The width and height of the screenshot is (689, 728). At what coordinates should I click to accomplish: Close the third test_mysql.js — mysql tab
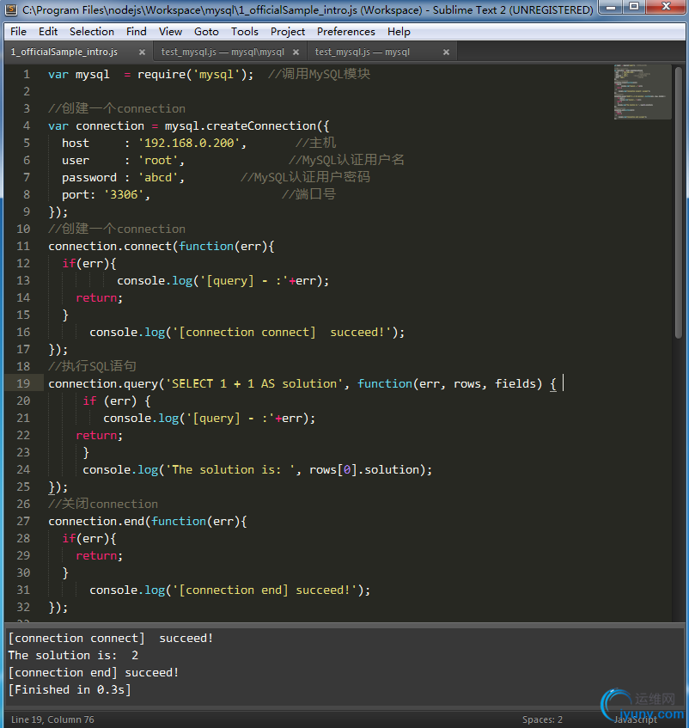[446, 52]
